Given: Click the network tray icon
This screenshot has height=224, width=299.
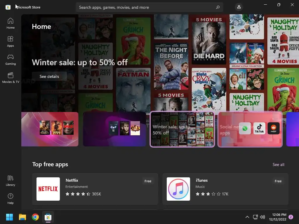Looking at the screenshot, I should [x=255, y=217].
